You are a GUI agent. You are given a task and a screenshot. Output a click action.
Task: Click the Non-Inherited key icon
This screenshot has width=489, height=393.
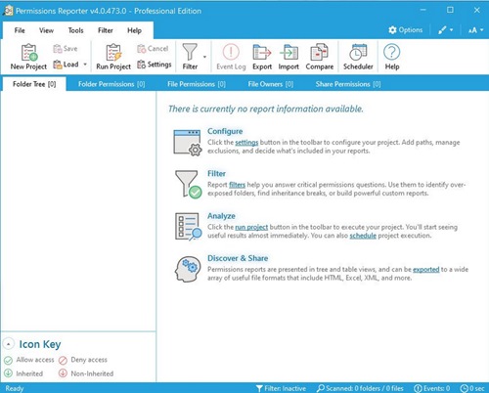pyautogui.click(x=63, y=373)
